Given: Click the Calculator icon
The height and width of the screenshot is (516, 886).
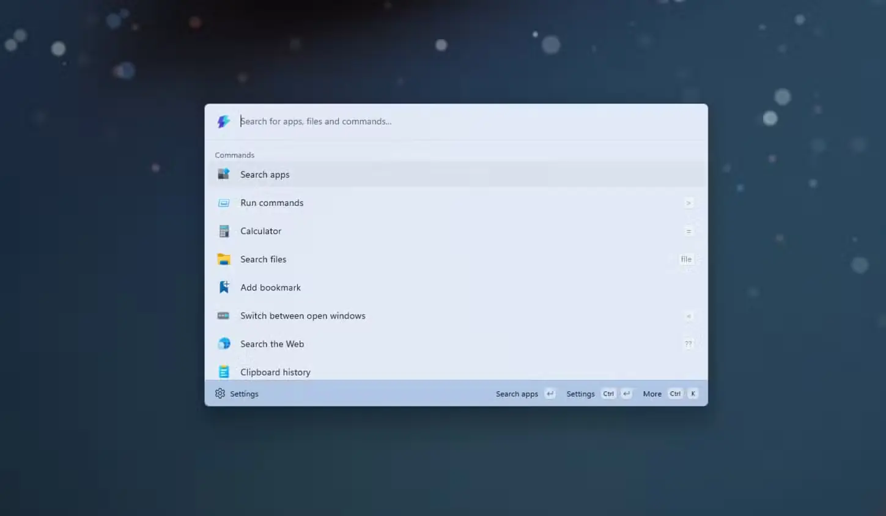Looking at the screenshot, I should [x=224, y=231].
